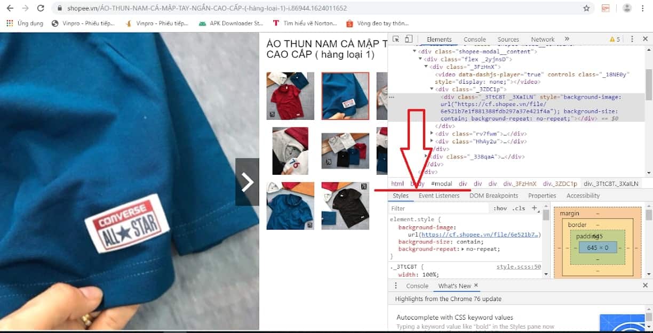Viewport: 653px width, 333px height.
Task: Select #modal in the breadcrumb trail
Action: pyautogui.click(x=442, y=184)
